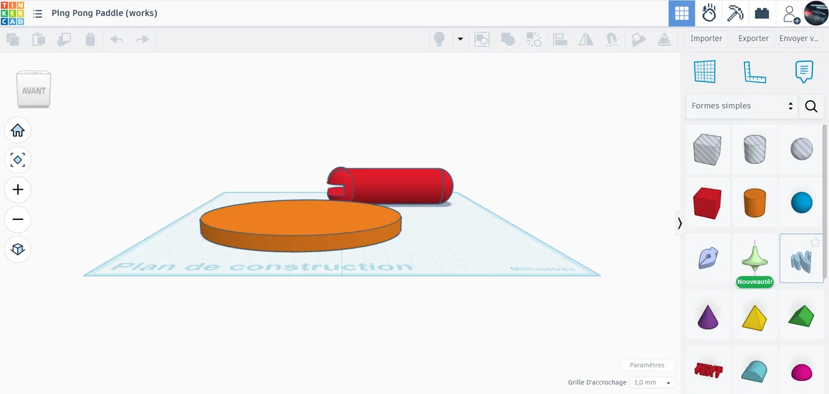Viewport: 829px width, 394px height.
Task: Pick the blue sphere shape
Action: [x=801, y=202]
